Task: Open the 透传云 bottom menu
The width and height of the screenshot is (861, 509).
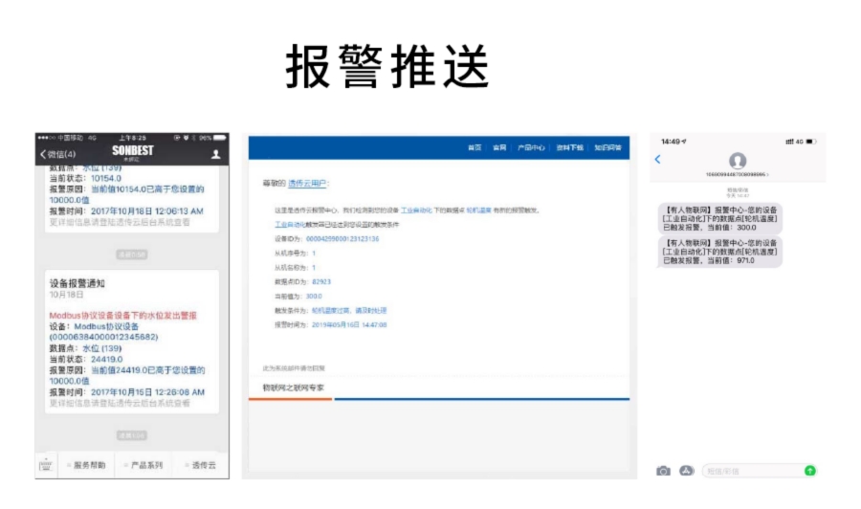Action: click(x=201, y=466)
